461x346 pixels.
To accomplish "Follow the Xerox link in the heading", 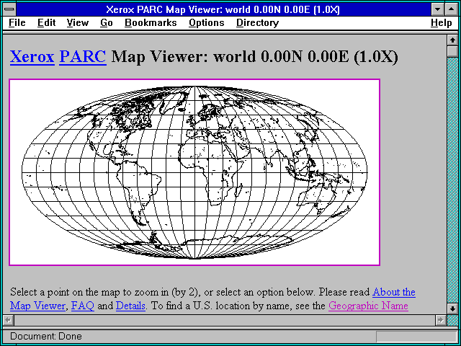I will pyautogui.click(x=32, y=56).
